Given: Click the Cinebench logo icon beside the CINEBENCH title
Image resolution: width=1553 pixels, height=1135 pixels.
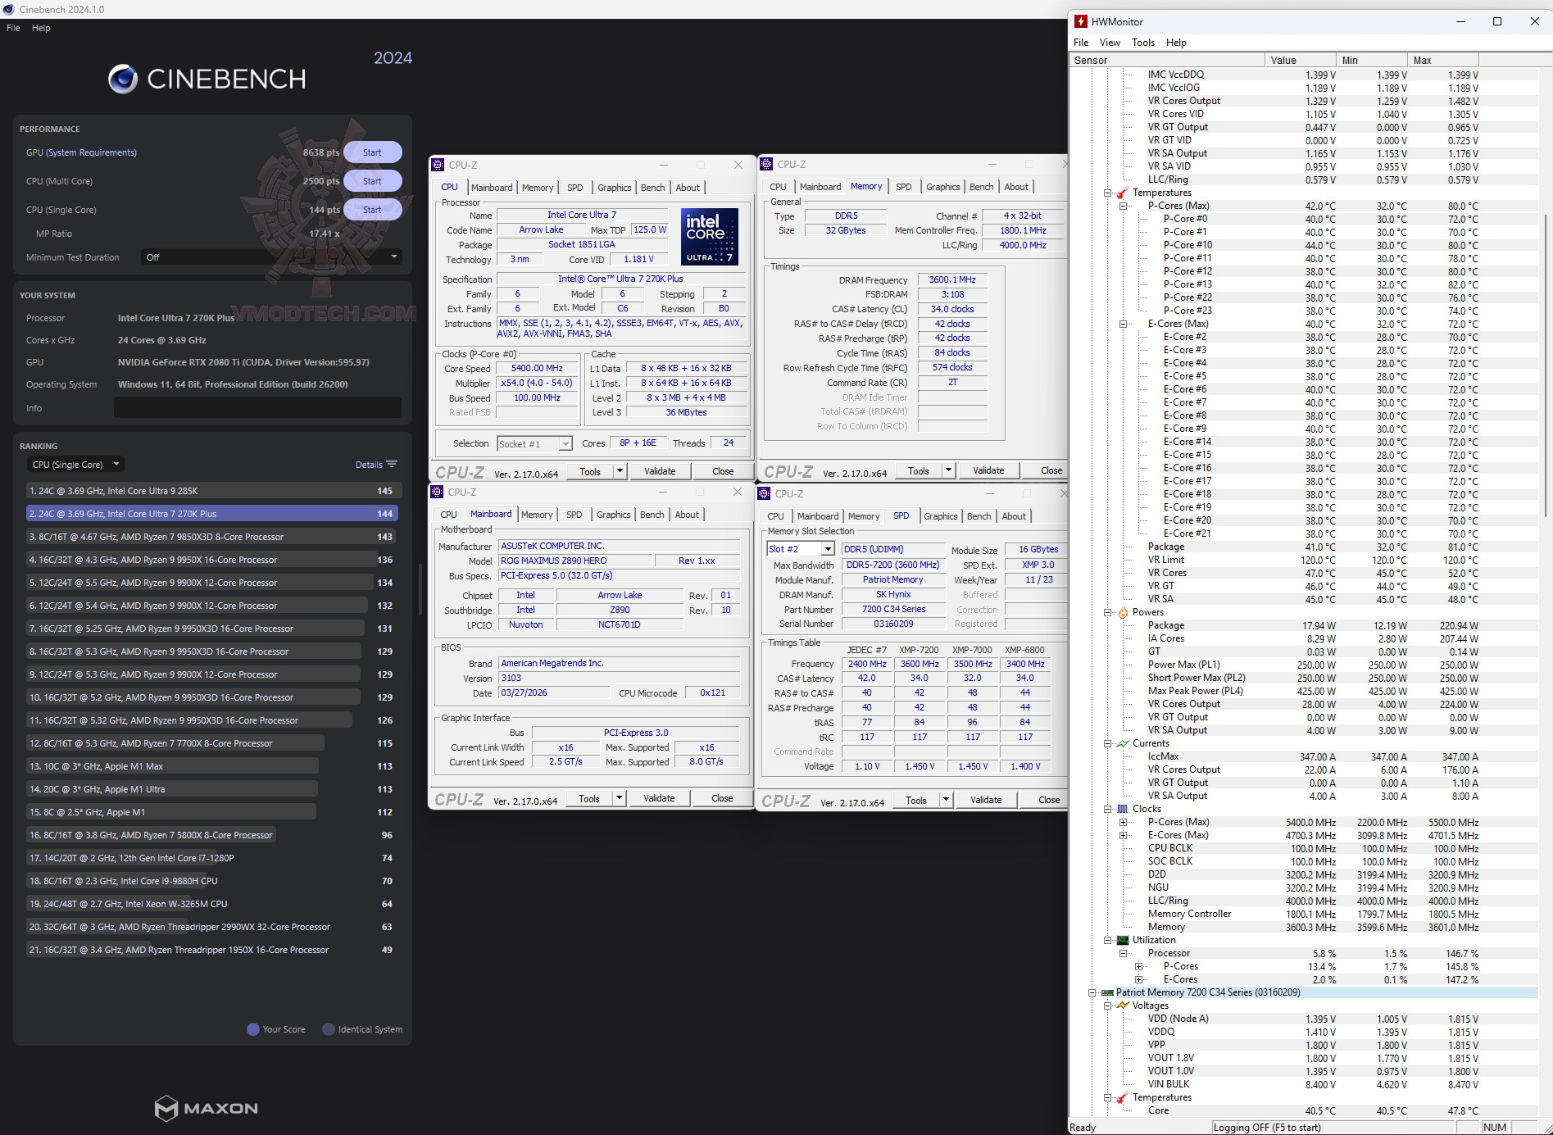Looking at the screenshot, I should coord(123,79).
